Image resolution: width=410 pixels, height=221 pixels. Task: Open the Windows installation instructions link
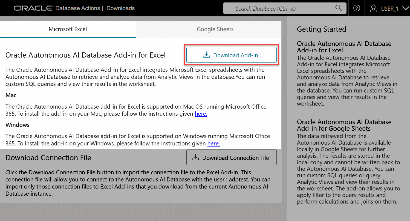pos(213,143)
